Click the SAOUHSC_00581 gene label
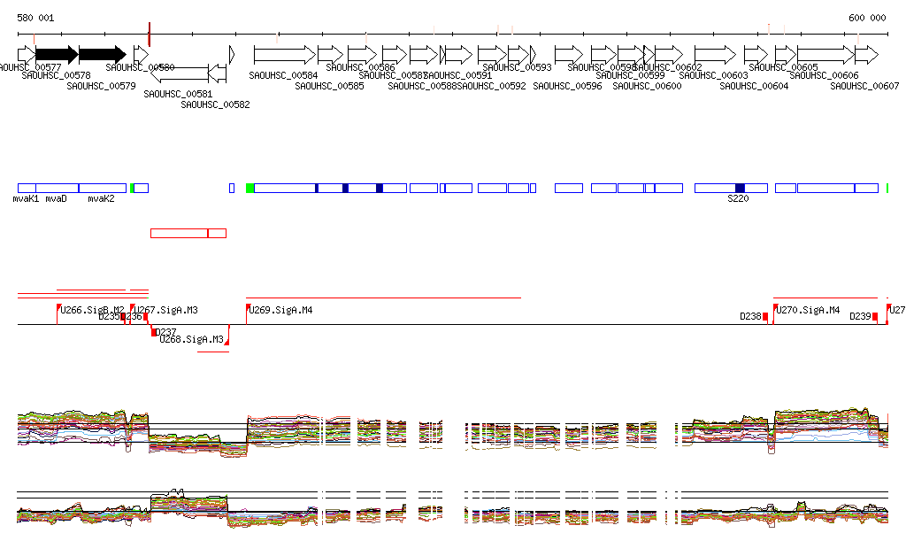The height and width of the screenshot is (541, 906). pos(178,94)
